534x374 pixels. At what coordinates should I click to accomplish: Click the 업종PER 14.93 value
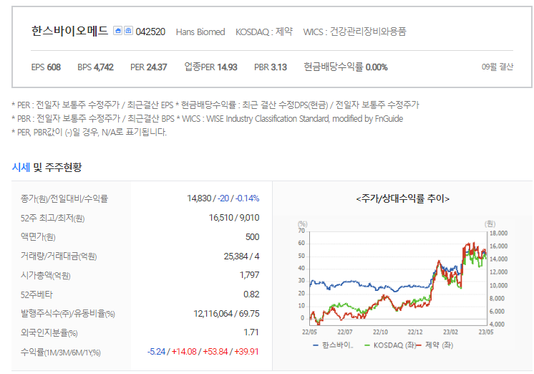tap(210, 67)
